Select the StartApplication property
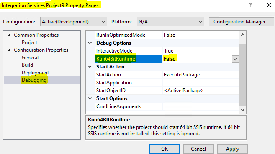This screenshot has height=154, width=275. pyautogui.click(x=114, y=83)
